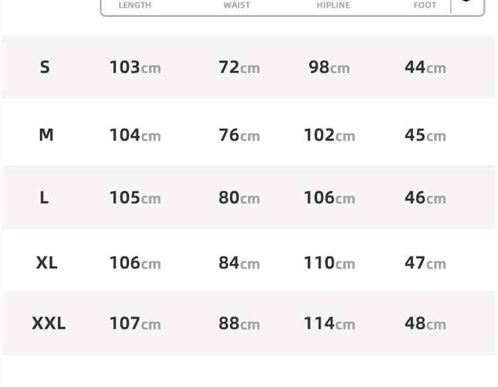Click the 103cm length value
The height and width of the screenshot is (387, 498).
coord(135,67)
